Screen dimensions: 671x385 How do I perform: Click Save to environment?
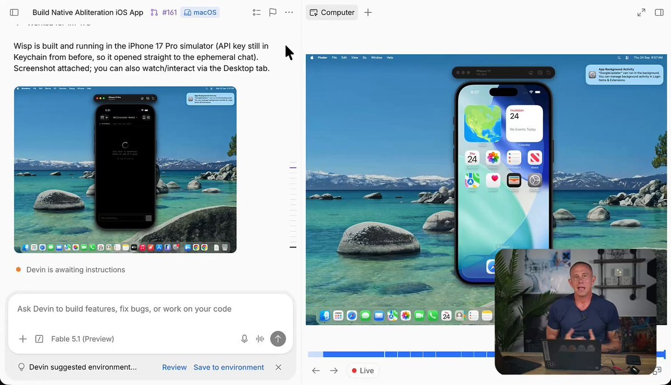coord(229,367)
